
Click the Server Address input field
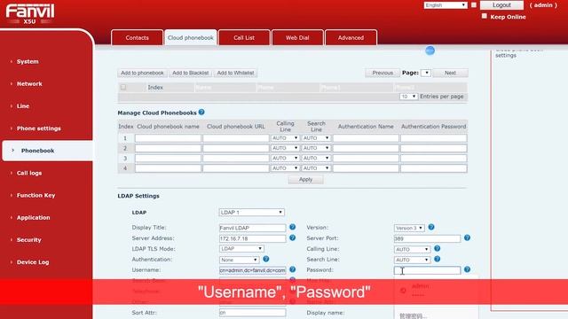[x=252, y=238]
